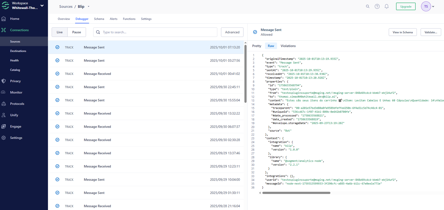Open the Engage sidebar icon
The image size is (444, 210).
coord(4,126)
